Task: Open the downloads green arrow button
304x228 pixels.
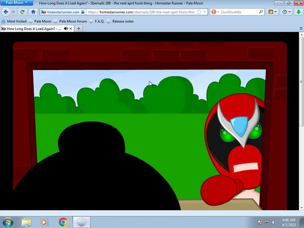Action: tap(299, 12)
